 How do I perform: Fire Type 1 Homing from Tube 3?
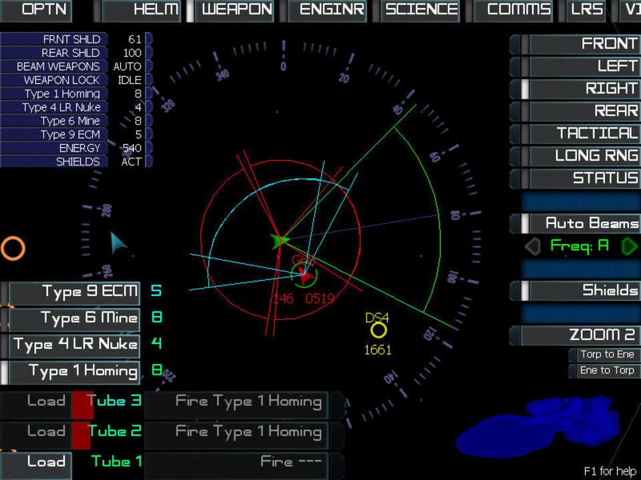(x=237, y=401)
